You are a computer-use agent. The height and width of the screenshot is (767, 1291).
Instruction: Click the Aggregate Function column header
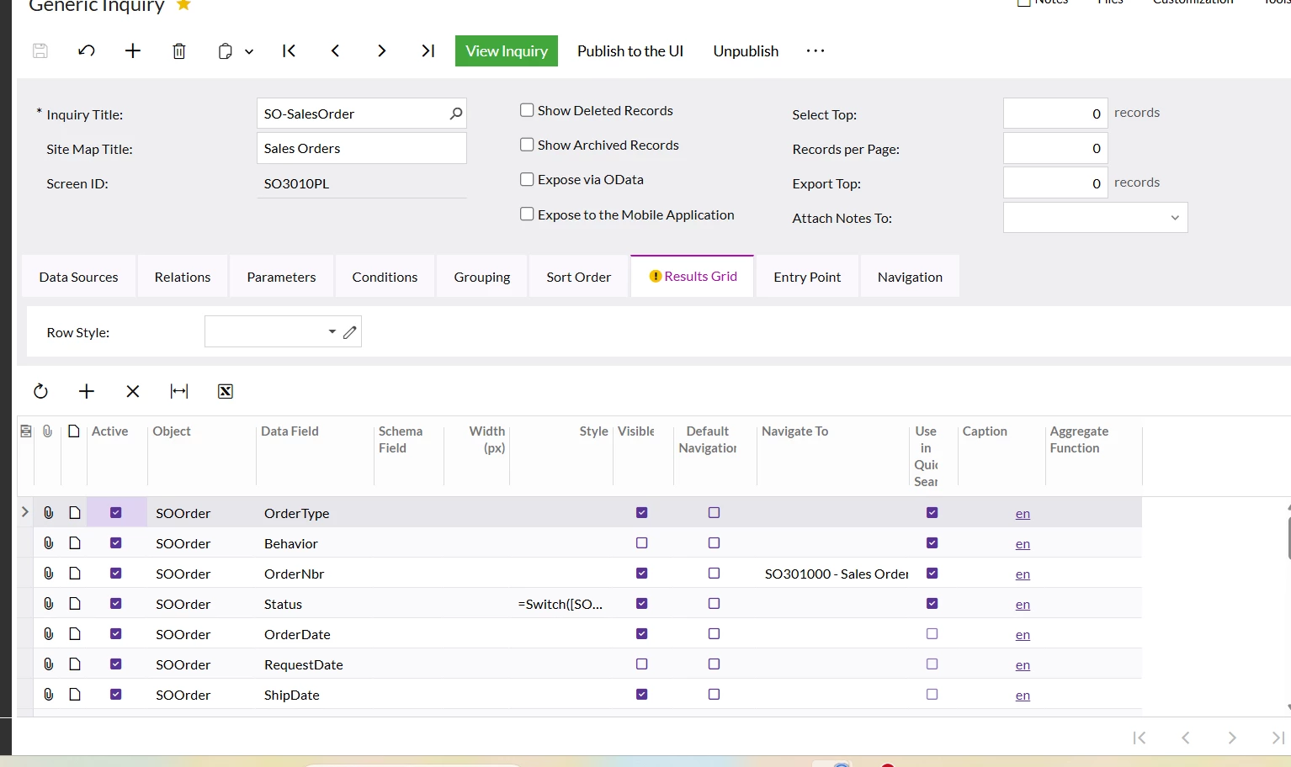[1079, 439]
